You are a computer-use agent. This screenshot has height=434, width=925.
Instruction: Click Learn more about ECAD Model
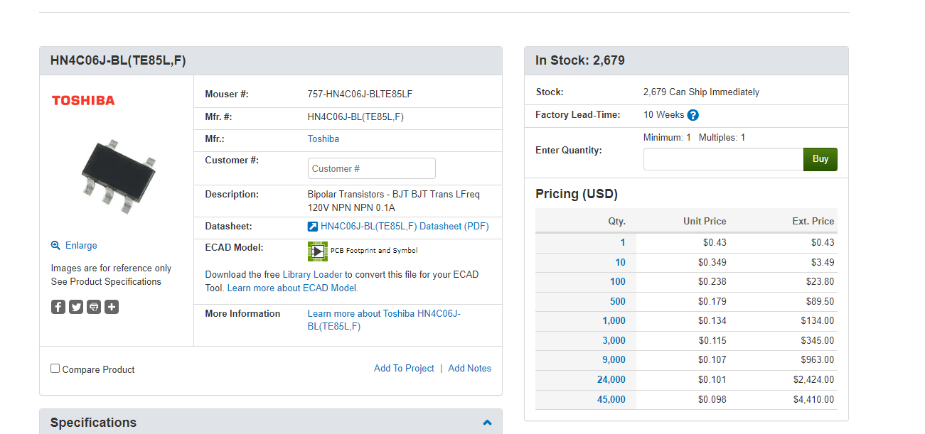tap(292, 288)
